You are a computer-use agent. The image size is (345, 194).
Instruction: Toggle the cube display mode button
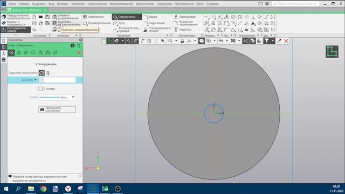(x=201, y=41)
